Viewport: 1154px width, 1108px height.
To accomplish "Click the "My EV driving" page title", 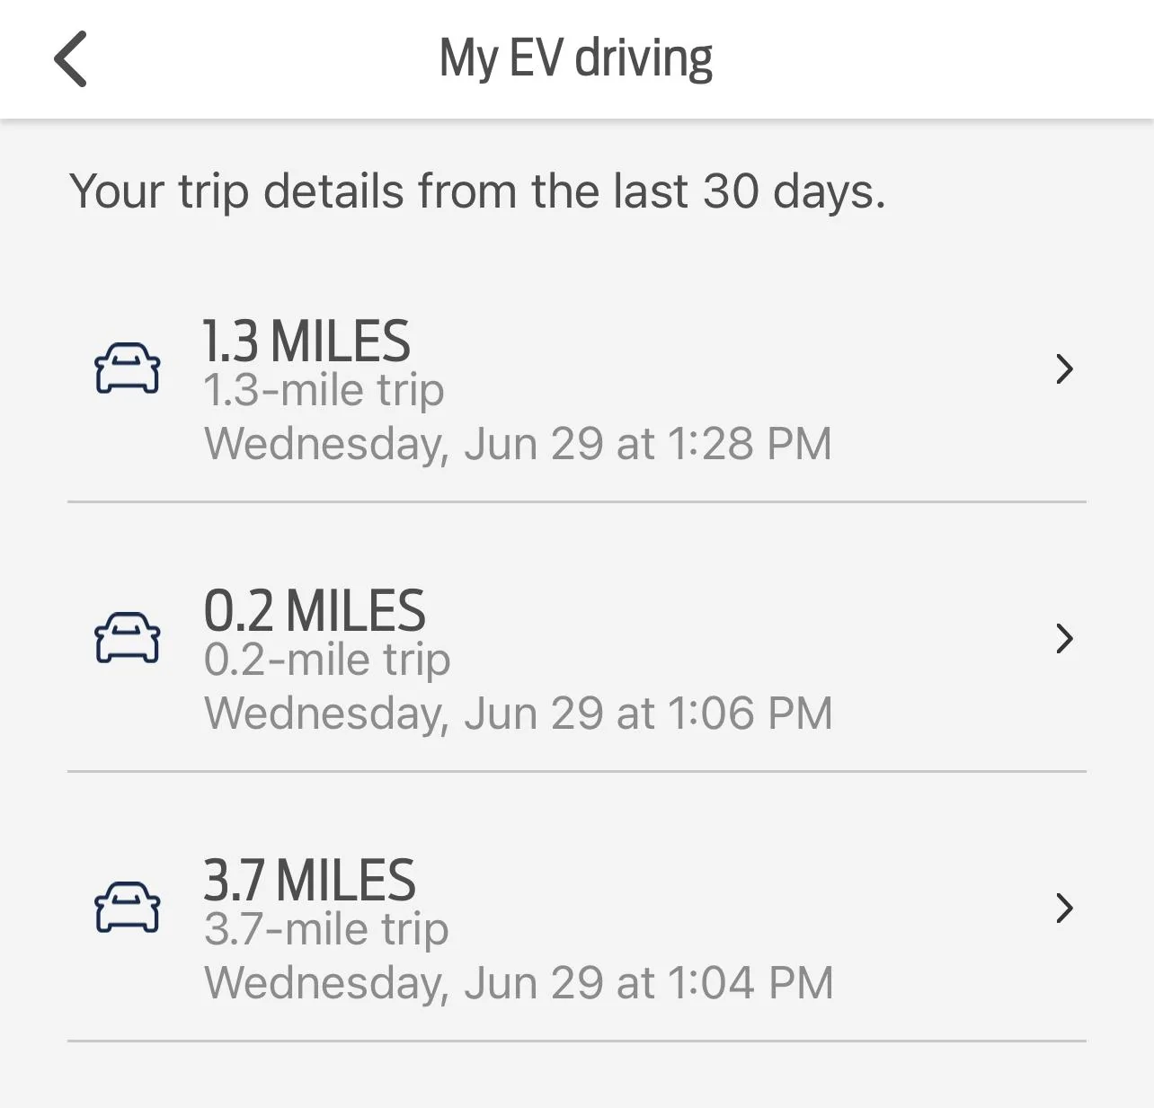I will 576,59.
